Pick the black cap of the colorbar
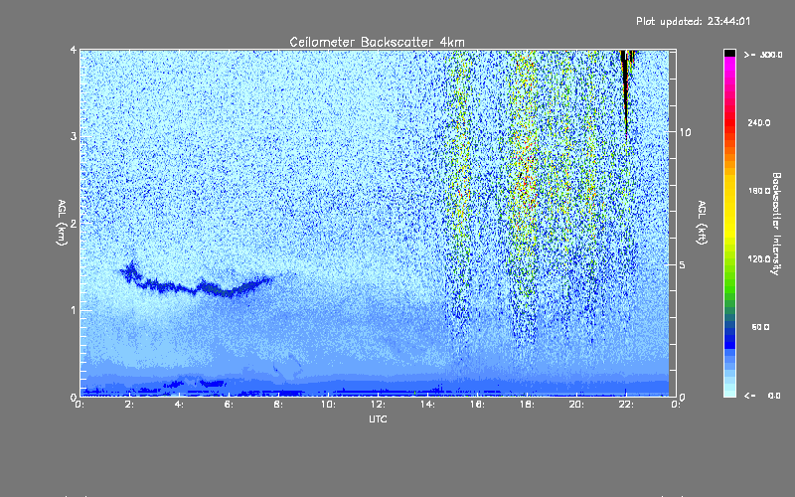The height and width of the screenshot is (497, 795). 729,53
